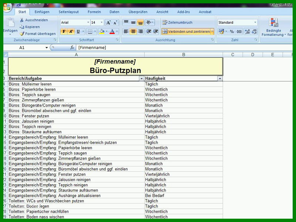Click the Einfügen paste clipboard icon

click(x=10, y=23)
